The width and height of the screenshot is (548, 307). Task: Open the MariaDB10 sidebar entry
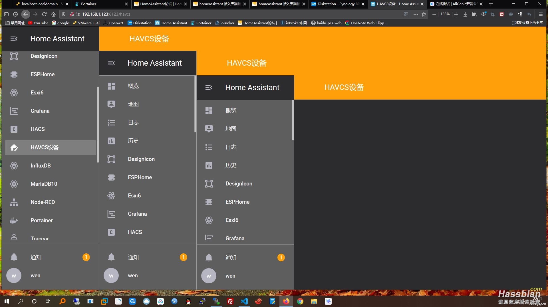coord(51,184)
